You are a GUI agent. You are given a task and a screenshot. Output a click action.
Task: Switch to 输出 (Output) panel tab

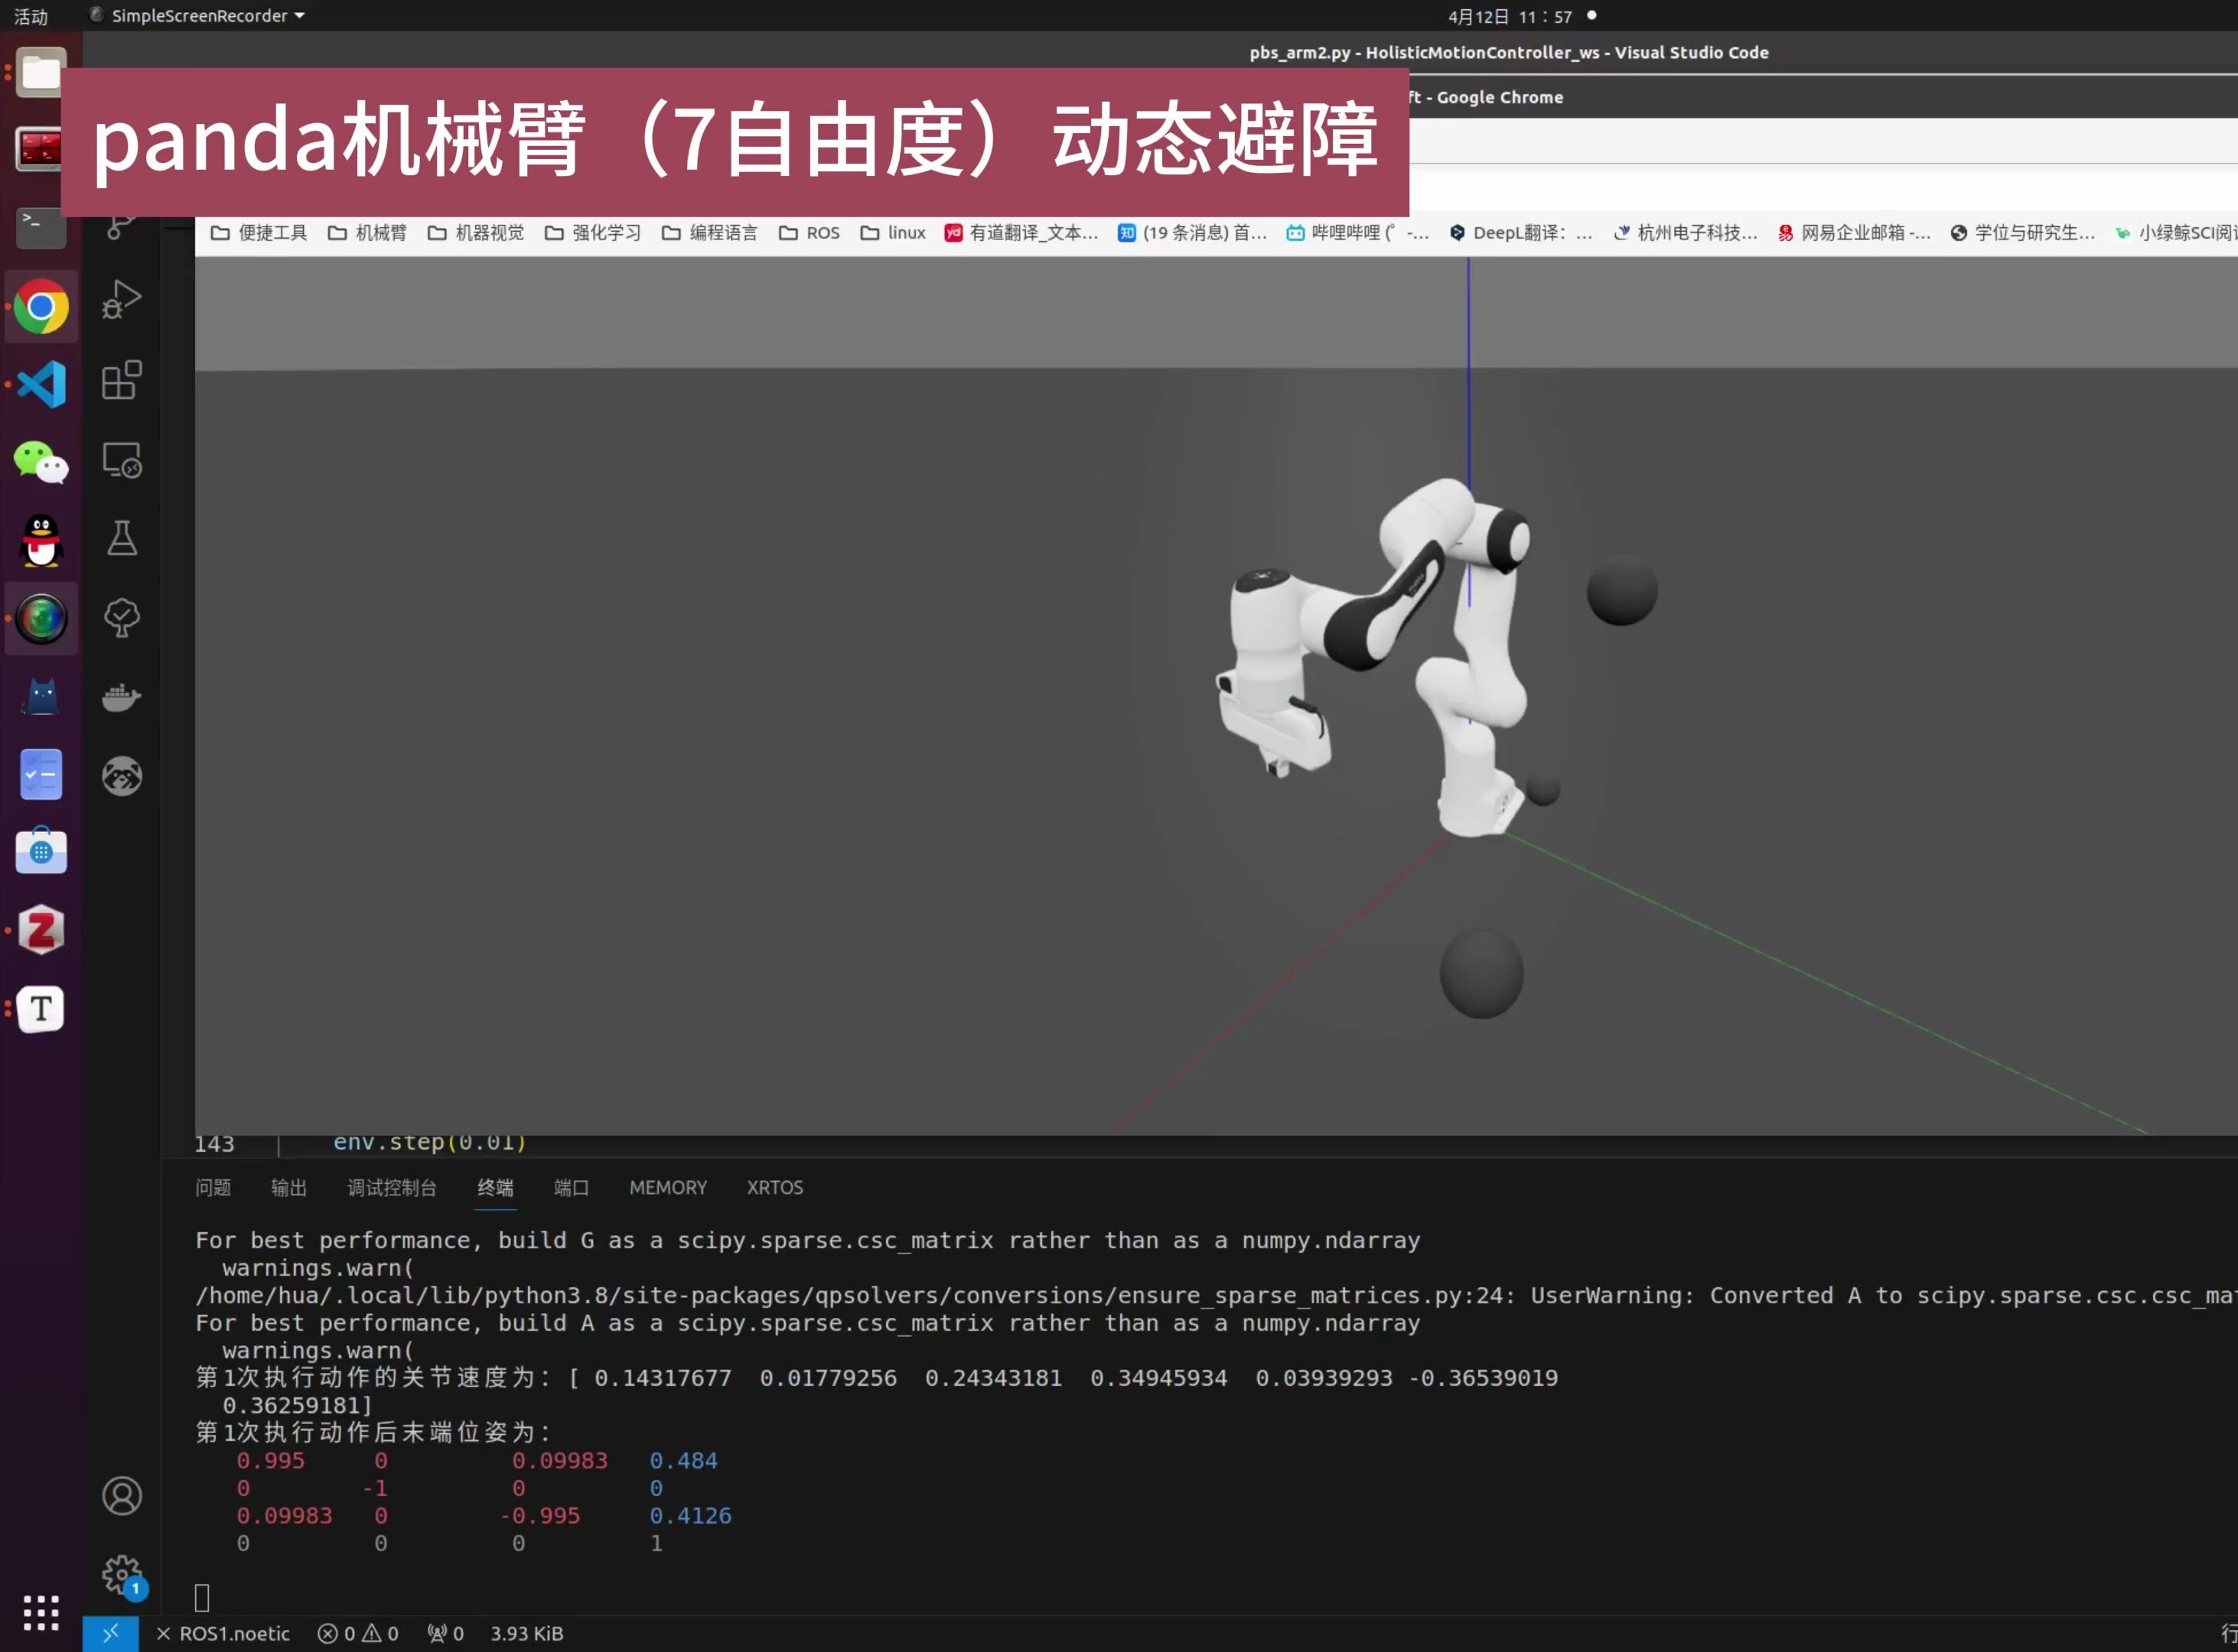point(289,1188)
